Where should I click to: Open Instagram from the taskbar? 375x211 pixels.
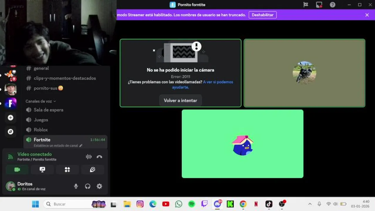click(x=140, y=204)
